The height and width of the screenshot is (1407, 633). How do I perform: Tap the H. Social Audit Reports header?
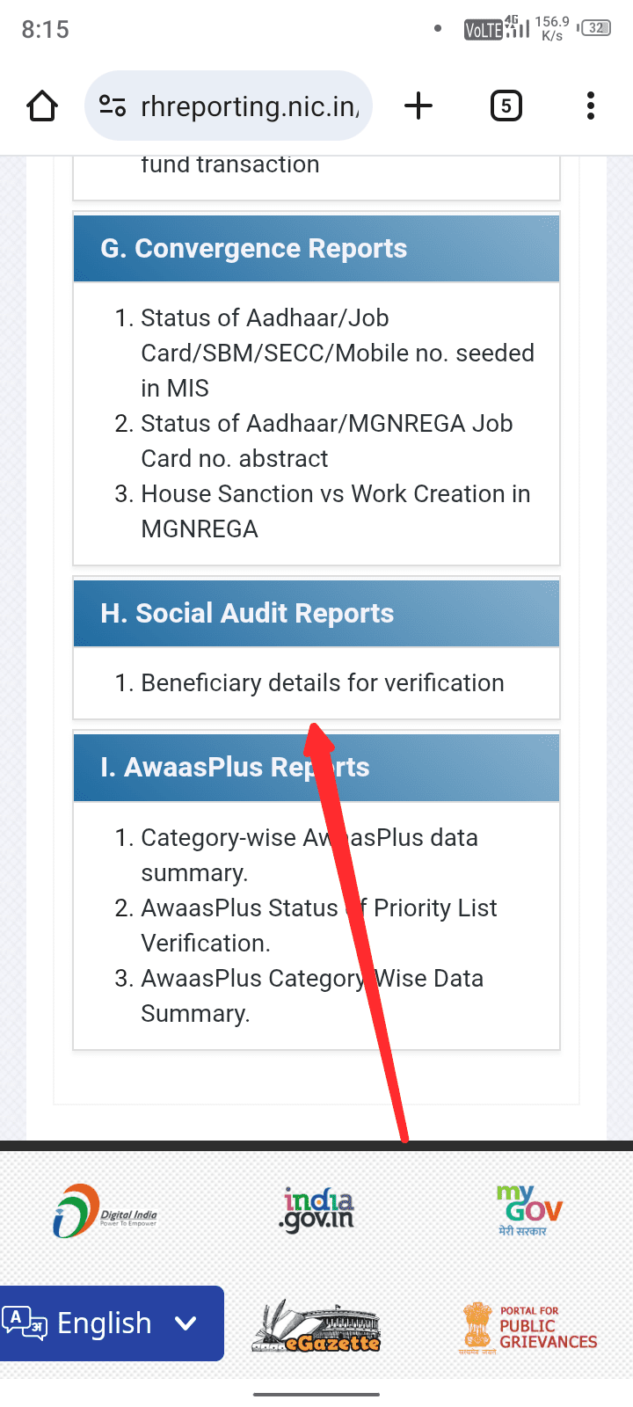pyautogui.click(x=247, y=613)
